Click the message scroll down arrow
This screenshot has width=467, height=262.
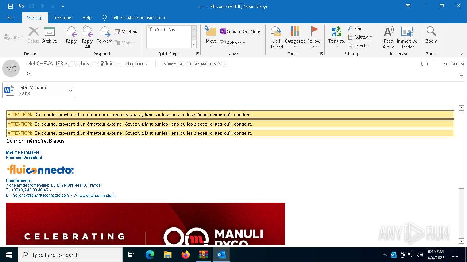click(461, 241)
